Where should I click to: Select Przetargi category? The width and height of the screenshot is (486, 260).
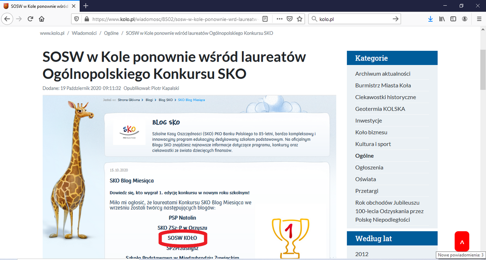point(367,191)
